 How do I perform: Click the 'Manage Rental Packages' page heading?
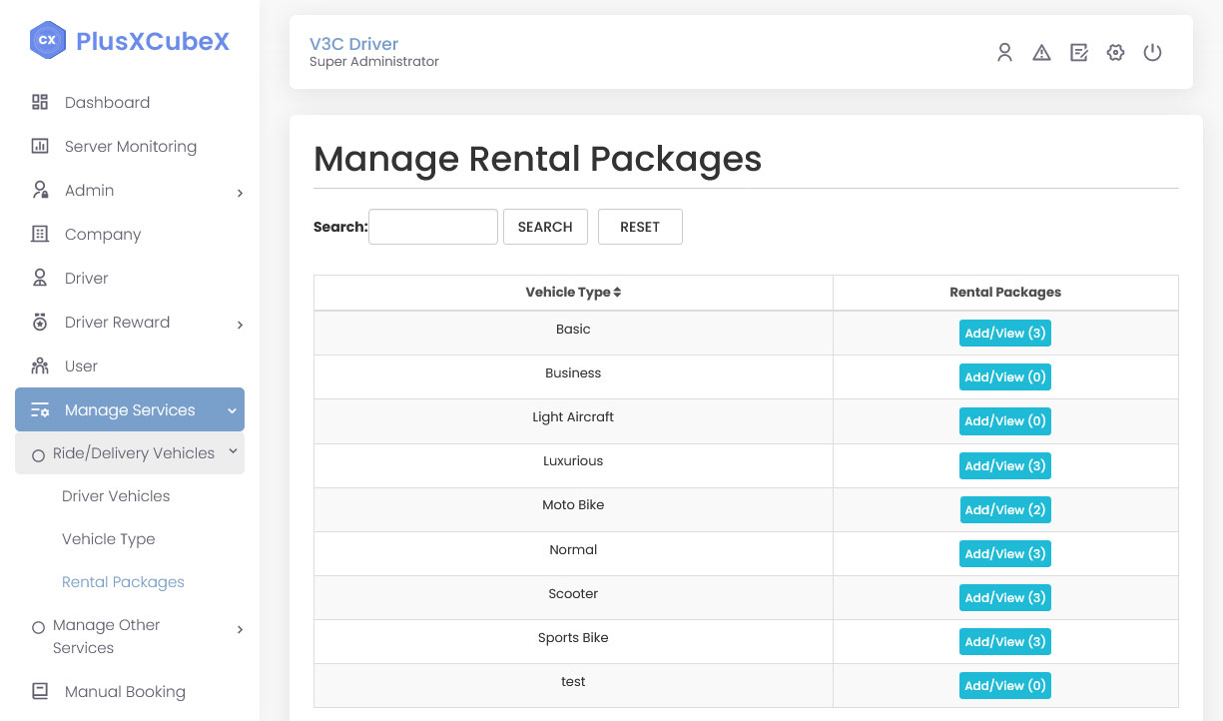click(x=537, y=159)
